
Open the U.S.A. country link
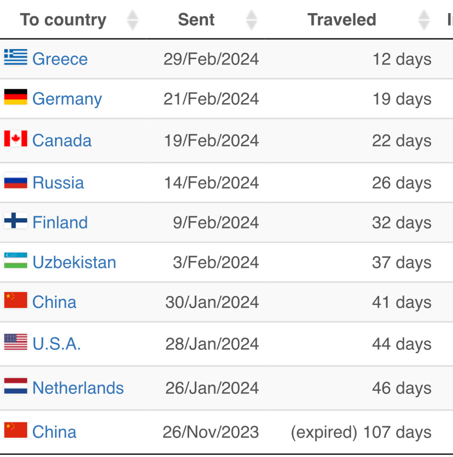[56, 344]
